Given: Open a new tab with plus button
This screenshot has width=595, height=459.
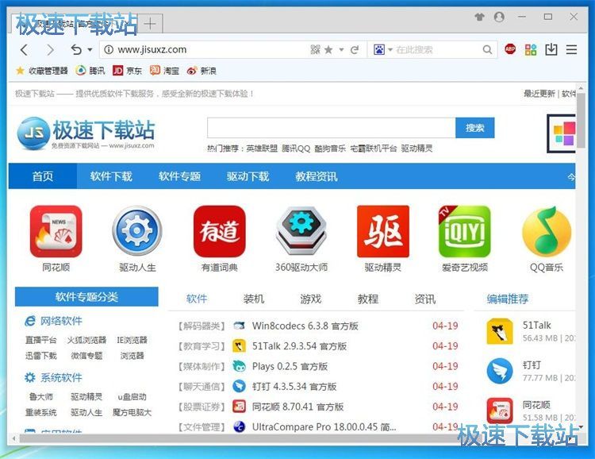Looking at the screenshot, I should [150, 24].
